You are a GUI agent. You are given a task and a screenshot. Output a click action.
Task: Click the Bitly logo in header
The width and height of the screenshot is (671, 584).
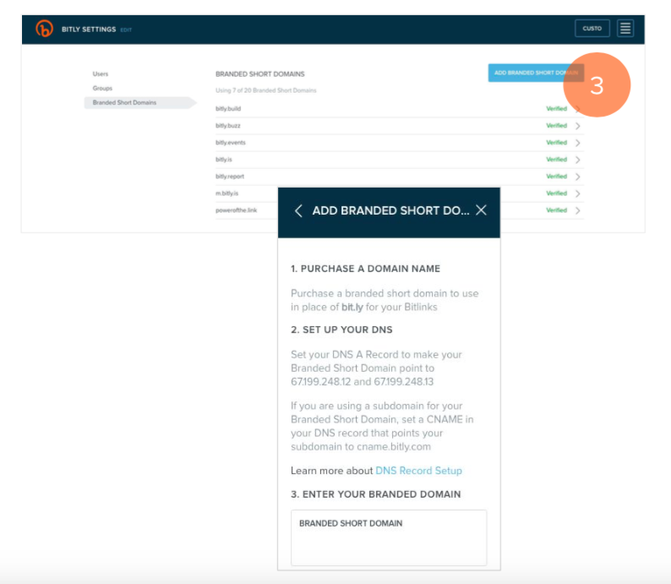pyautogui.click(x=44, y=29)
